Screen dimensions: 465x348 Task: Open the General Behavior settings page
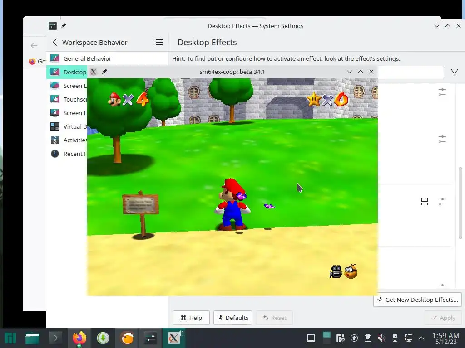click(107, 58)
